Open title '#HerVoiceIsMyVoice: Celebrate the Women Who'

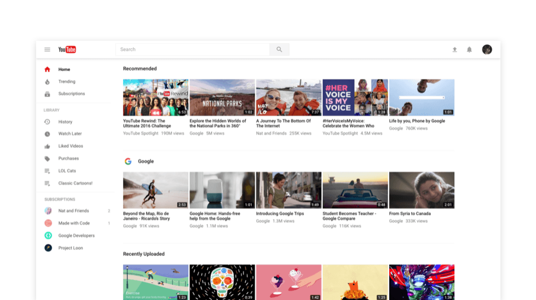[348, 123]
